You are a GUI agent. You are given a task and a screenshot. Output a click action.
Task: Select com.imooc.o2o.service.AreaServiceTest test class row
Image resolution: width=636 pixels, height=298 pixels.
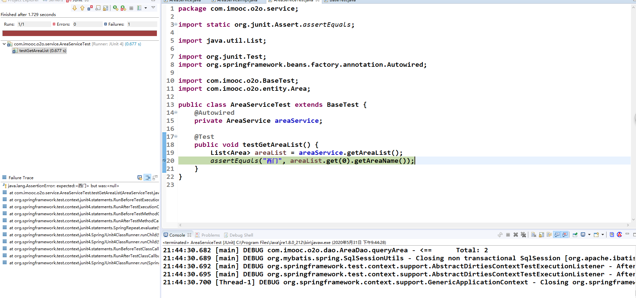click(78, 44)
